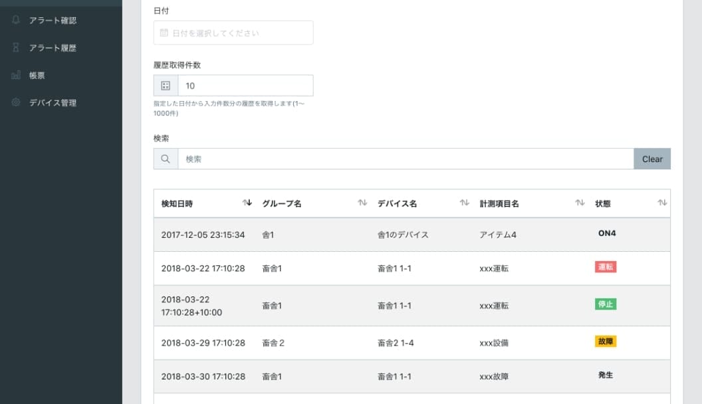This screenshot has height=404, width=702.
Task: Sort table by 状態 column arrows
Action: pos(661,203)
